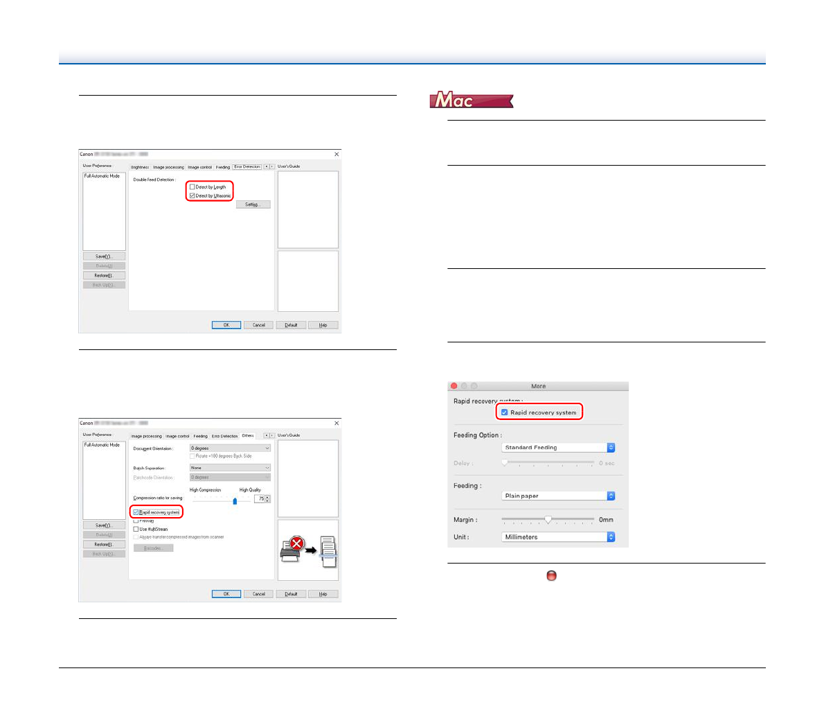Decrease compression ratio using the down stepper arrow
824x707 pixels.
coord(268,501)
